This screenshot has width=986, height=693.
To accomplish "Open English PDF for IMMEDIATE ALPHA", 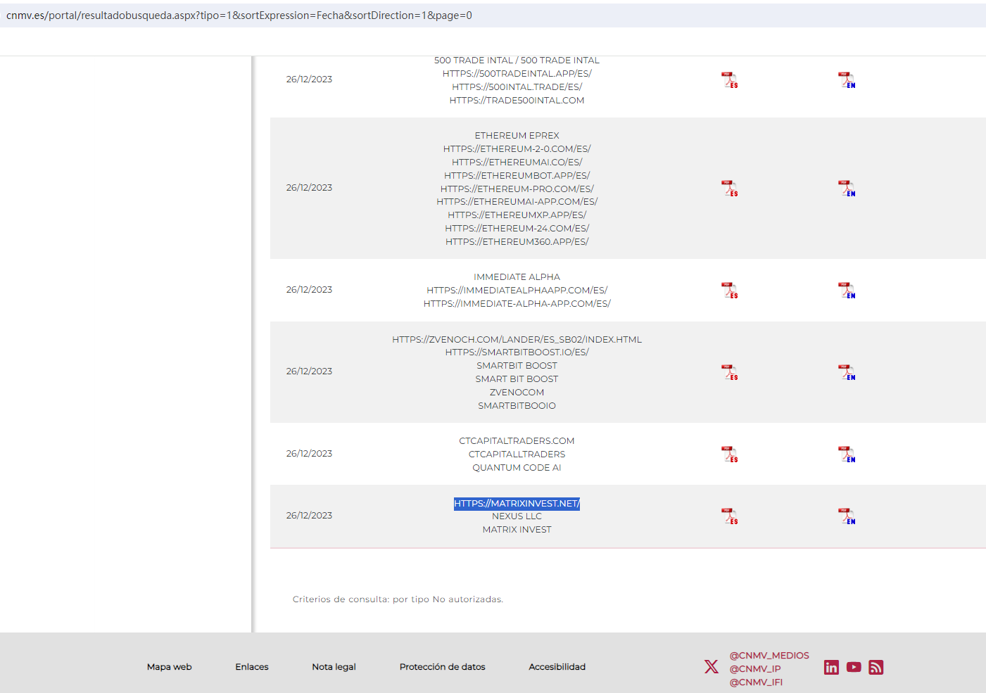I will [847, 291].
